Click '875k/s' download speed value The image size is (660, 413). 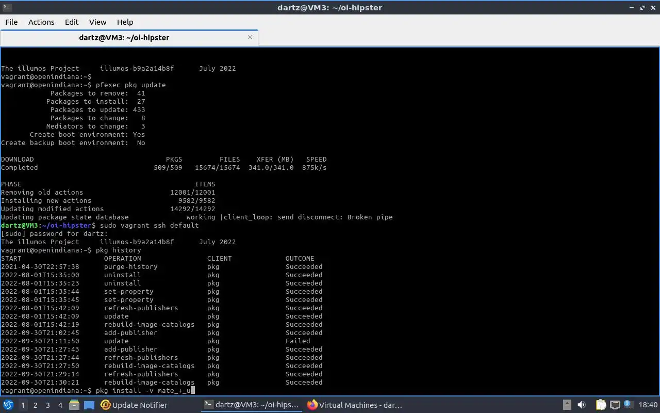pos(314,167)
